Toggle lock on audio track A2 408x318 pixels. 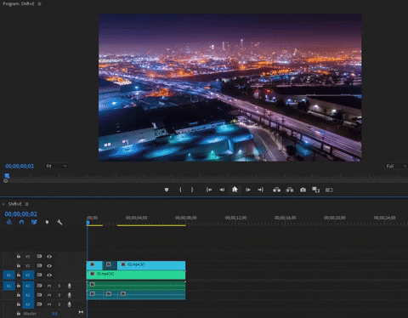19,295
